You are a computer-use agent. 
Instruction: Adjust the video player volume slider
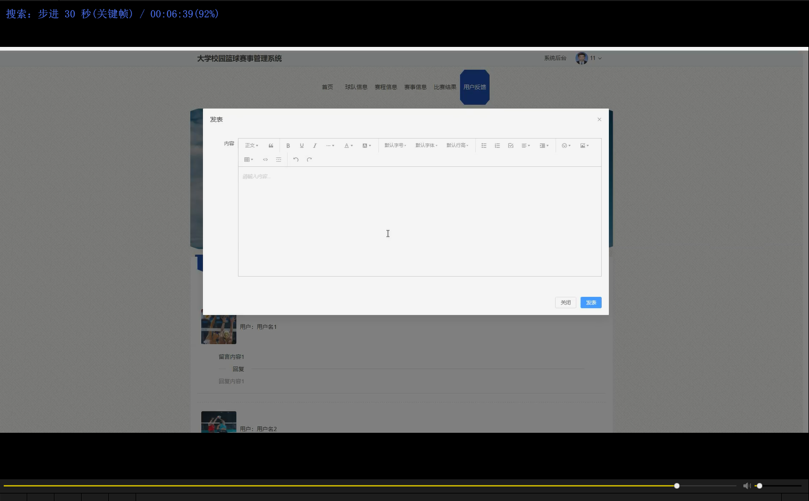[x=778, y=486]
